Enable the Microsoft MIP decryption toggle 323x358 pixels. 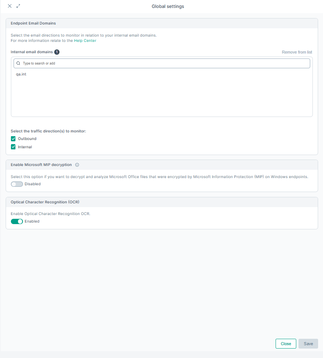[17, 184]
